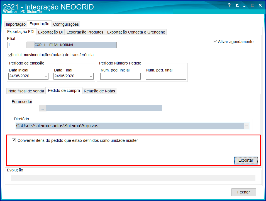Click the Exportar button

[x=246, y=160]
